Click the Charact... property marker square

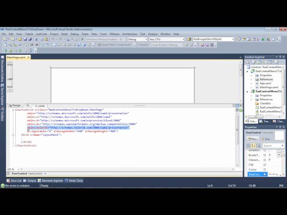265,160
